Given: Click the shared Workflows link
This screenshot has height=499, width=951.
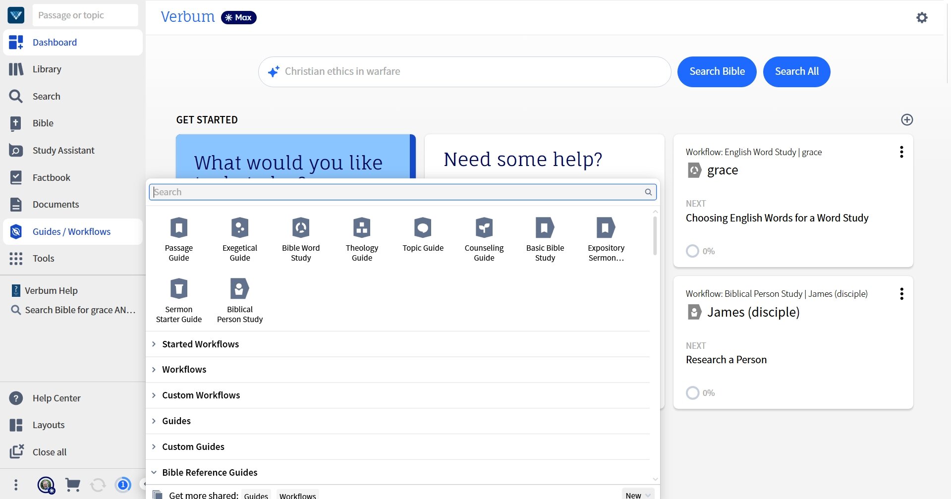Looking at the screenshot, I should pyautogui.click(x=297, y=495).
